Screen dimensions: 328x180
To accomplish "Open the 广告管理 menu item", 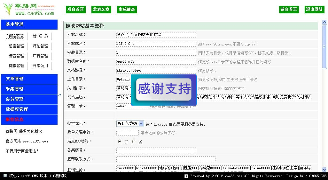I will 40,56.
